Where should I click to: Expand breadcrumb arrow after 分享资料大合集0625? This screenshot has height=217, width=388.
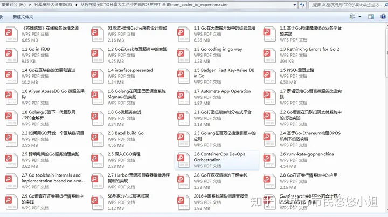pyautogui.click(x=76, y=5)
